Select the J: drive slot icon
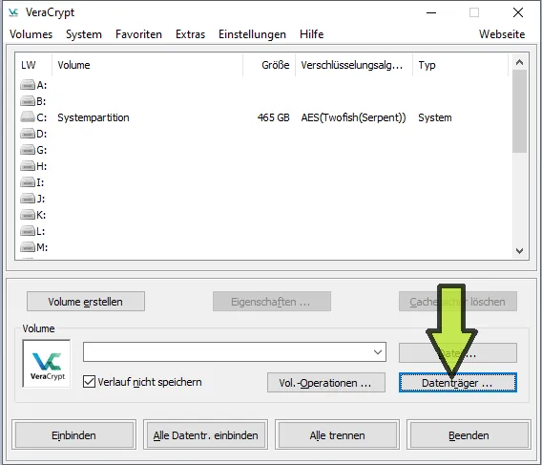Viewport: 542px width, 465px height. point(28,199)
